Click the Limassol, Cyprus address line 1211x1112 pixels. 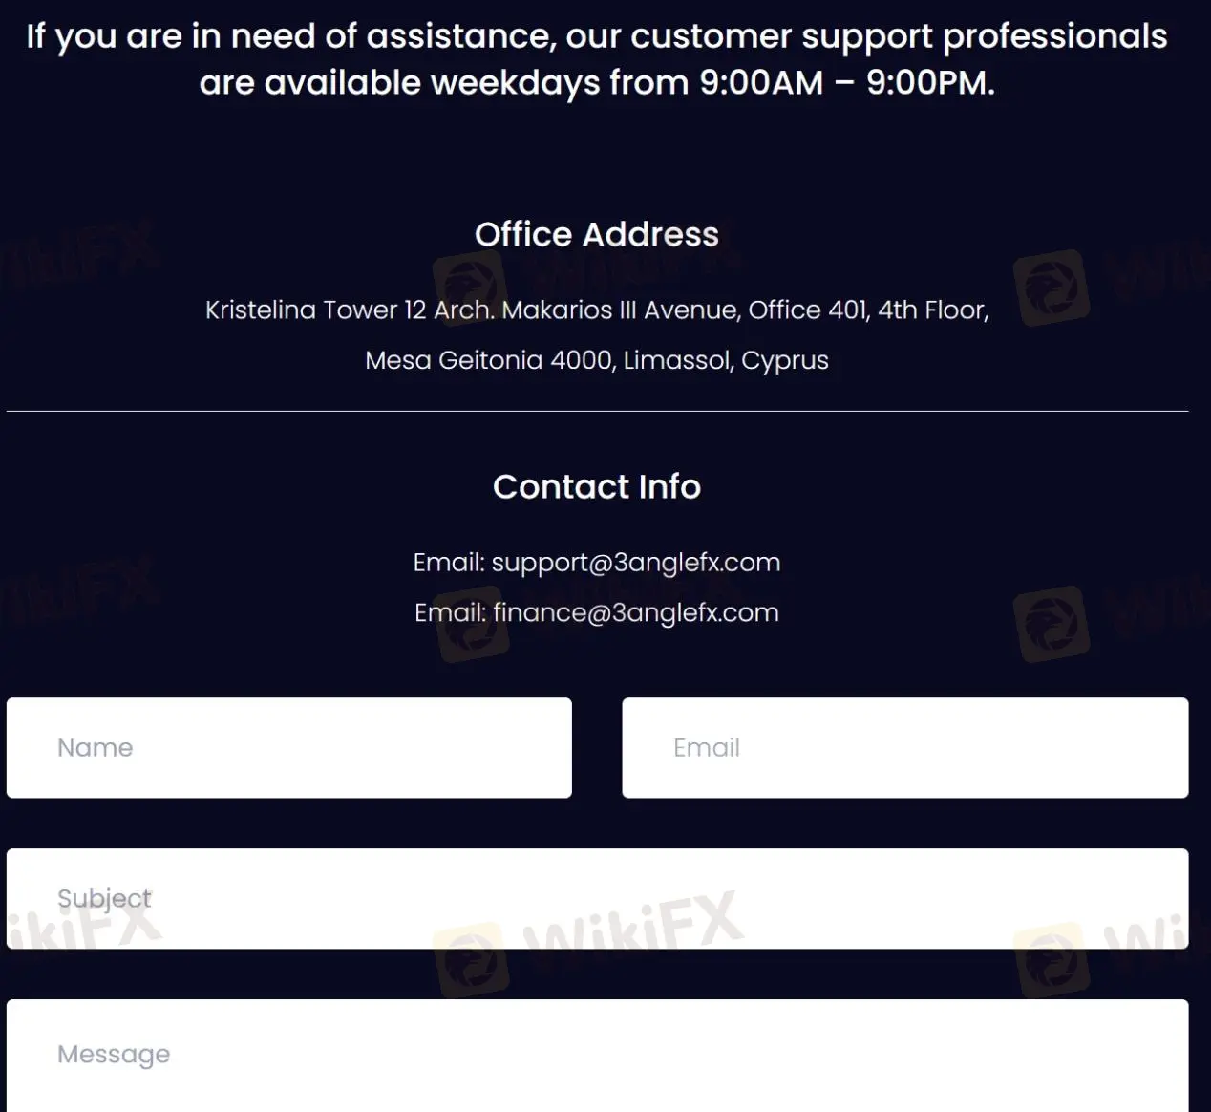pyautogui.click(x=597, y=360)
